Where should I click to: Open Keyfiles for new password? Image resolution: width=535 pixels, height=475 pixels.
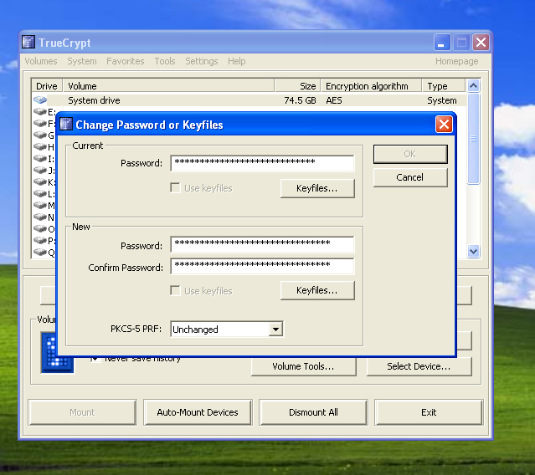[x=317, y=290]
